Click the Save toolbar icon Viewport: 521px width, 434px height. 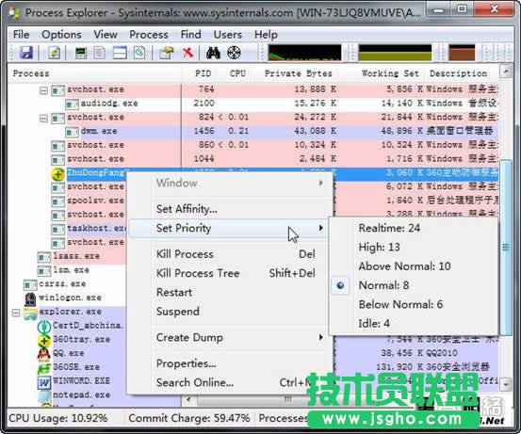tap(26, 53)
